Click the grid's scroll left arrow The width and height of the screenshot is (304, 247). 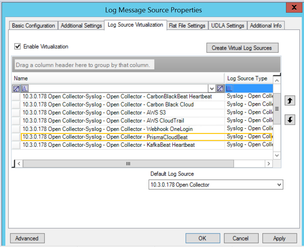click(19, 164)
